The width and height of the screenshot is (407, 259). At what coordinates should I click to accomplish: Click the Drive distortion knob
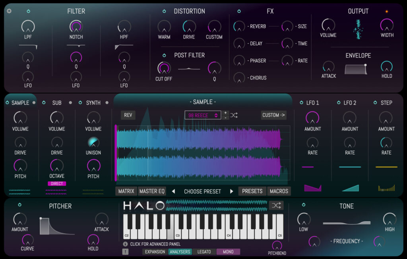[189, 27]
